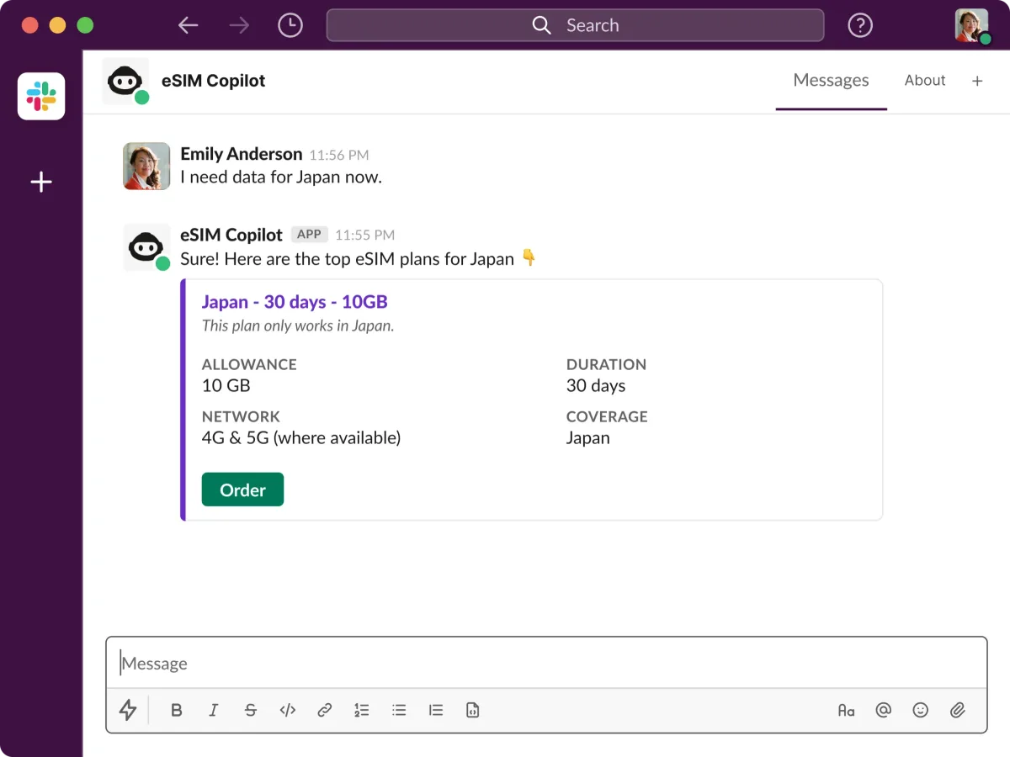Toggle strikethrough formatting
Screen dimensions: 1010x757
pos(250,710)
